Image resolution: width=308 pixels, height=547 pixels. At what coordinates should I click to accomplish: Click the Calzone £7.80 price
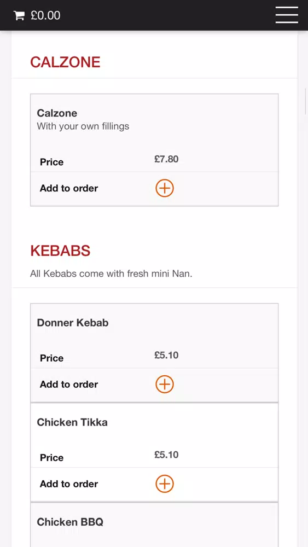click(166, 159)
